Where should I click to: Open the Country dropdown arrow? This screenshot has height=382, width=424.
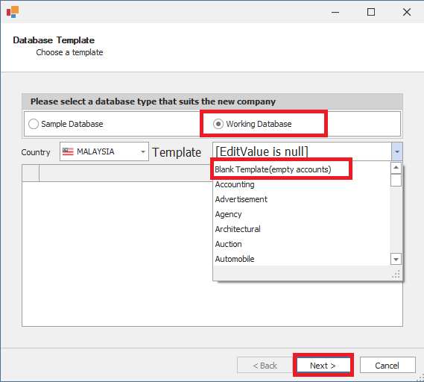tap(143, 151)
